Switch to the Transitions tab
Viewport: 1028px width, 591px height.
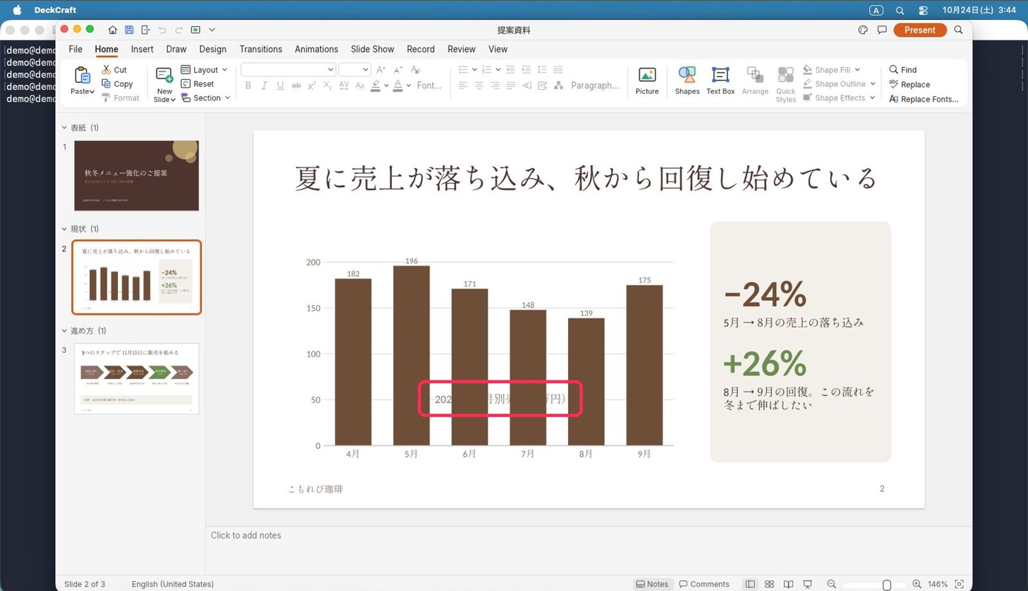261,49
